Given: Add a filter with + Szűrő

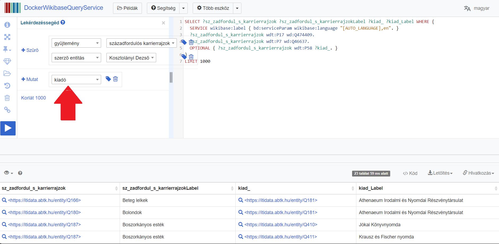Looking at the screenshot, I should (30, 50).
